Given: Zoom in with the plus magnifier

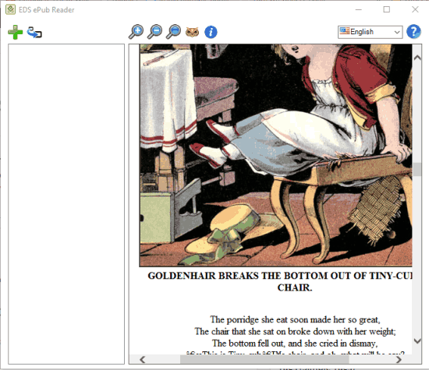Looking at the screenshot, I should (x=136, y=32).
